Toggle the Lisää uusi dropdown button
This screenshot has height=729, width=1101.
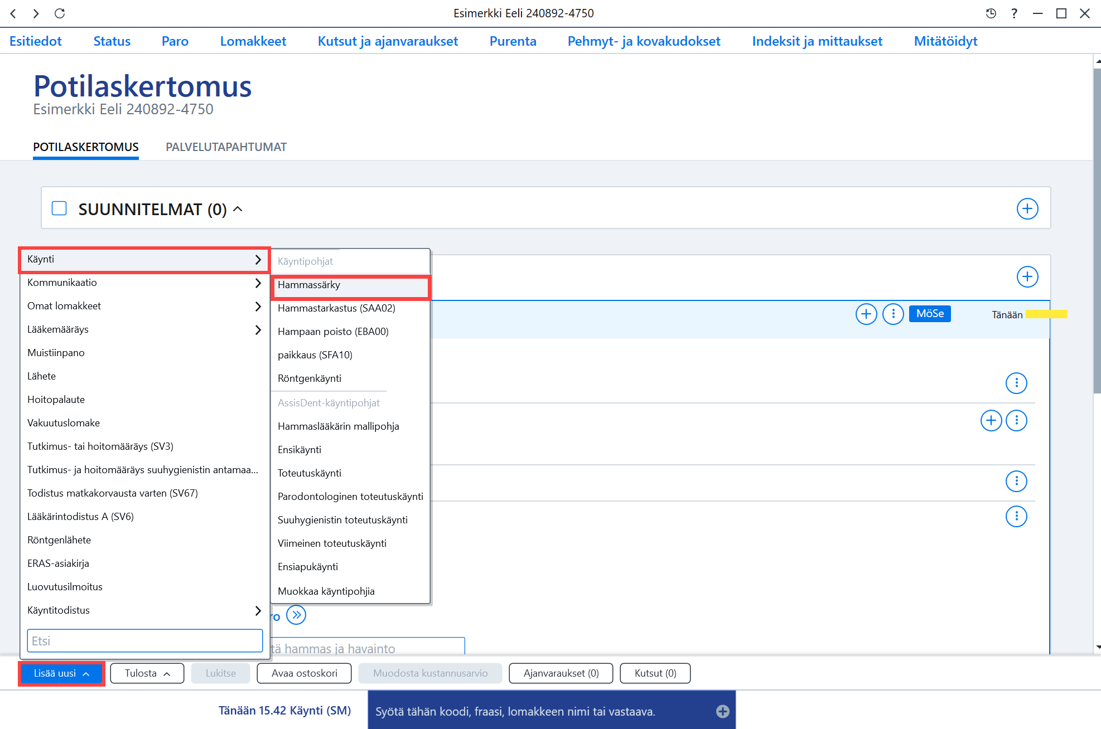[61, 673]
